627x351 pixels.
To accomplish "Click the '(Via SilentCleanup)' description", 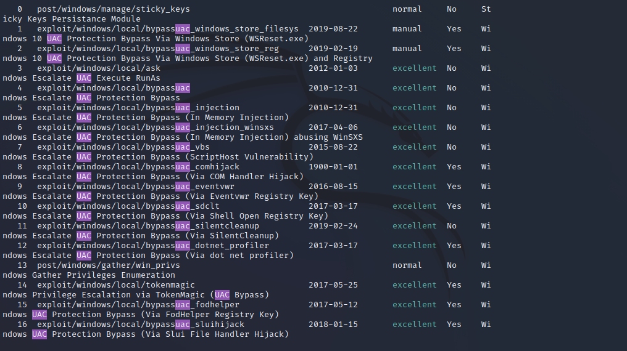I will pyautogui.click(x=232, y=236).
